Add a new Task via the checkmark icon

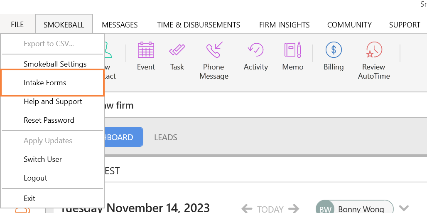click(x=177, y=56)
